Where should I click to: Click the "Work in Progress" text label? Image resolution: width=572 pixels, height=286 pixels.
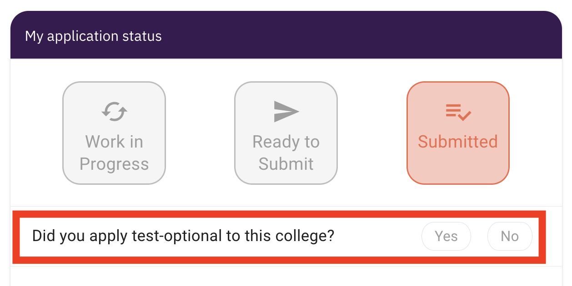[114, 153]
